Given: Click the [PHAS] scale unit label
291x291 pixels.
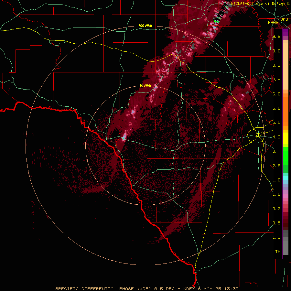Looking at the screenshot, I should point(273,23).
